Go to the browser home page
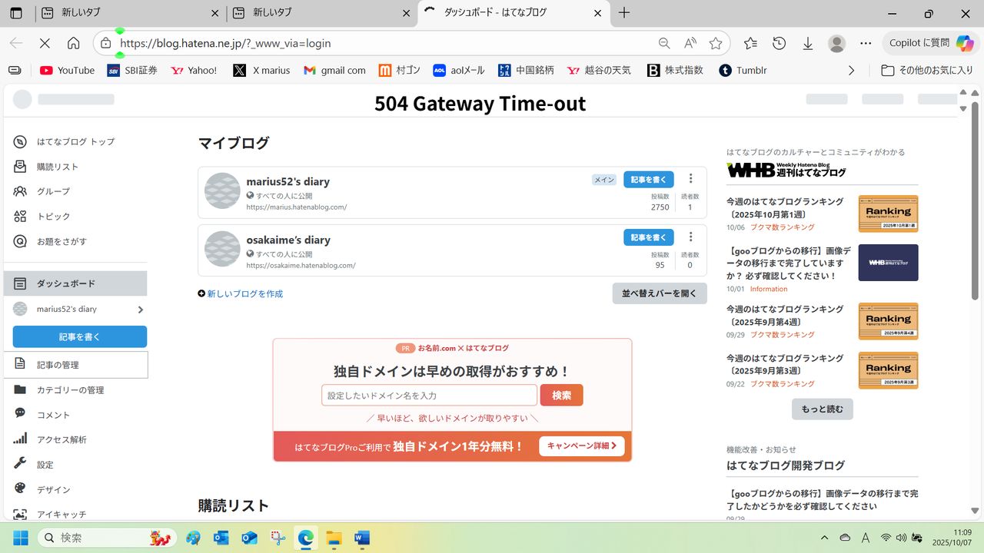The image size is (984, 553). coord(73,43)
